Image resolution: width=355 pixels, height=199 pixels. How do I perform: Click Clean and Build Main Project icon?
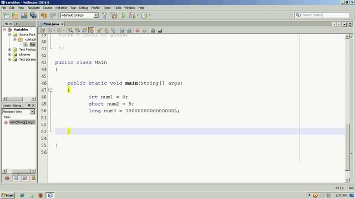click(x=114, y=15)
